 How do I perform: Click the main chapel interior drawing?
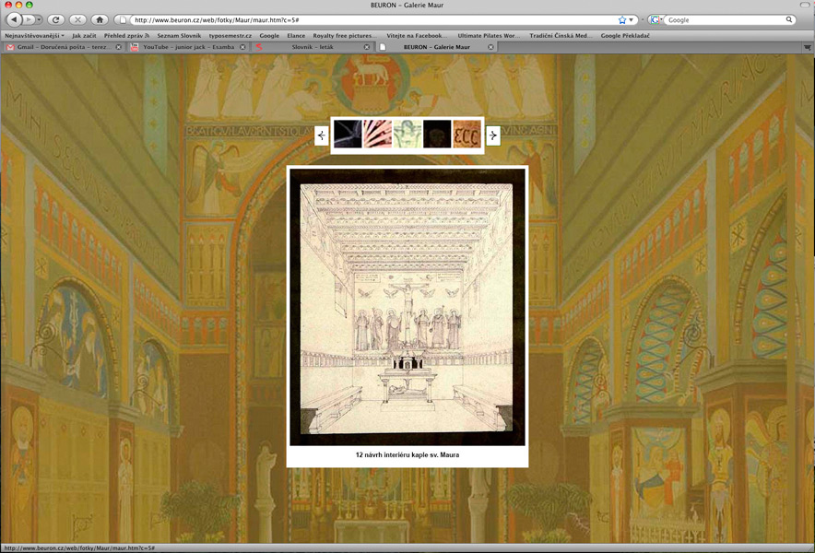pos(407,307)
